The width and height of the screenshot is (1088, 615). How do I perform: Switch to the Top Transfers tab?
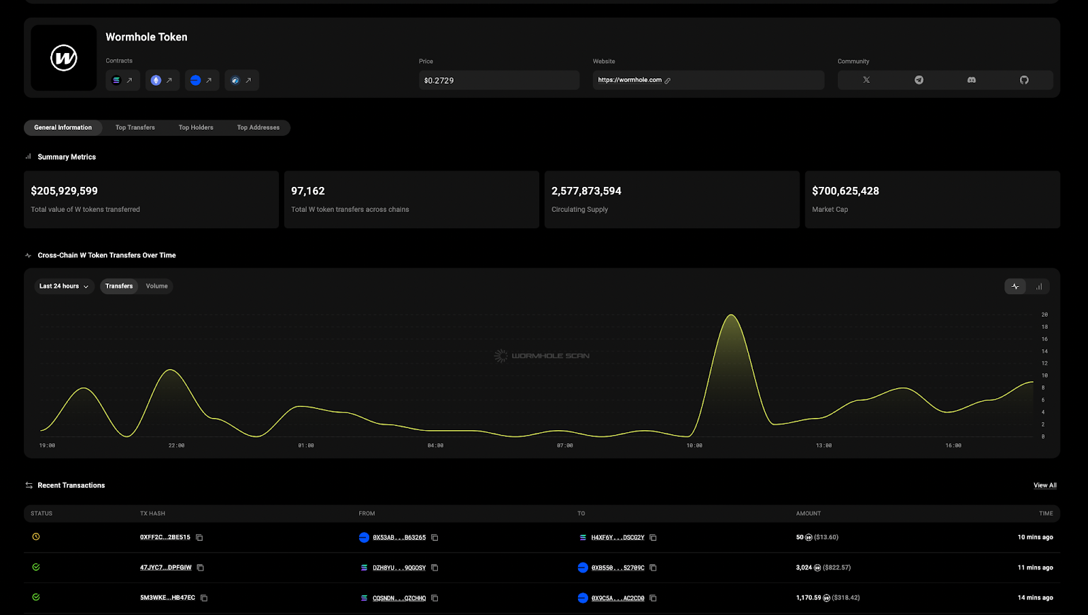click(135, 128)
